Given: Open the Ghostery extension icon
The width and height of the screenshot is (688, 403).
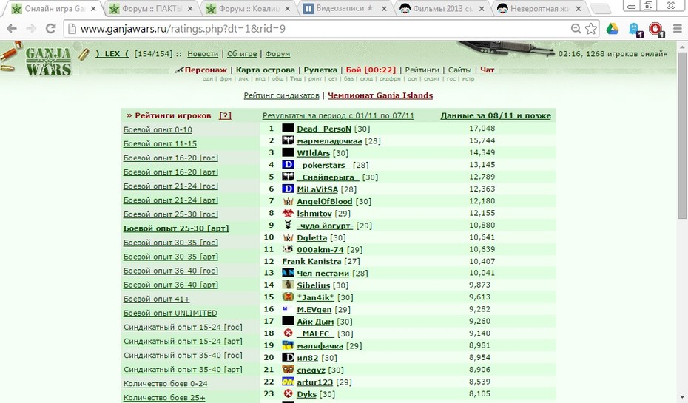Looking at the screenshot, I should (x=634, y=30).
